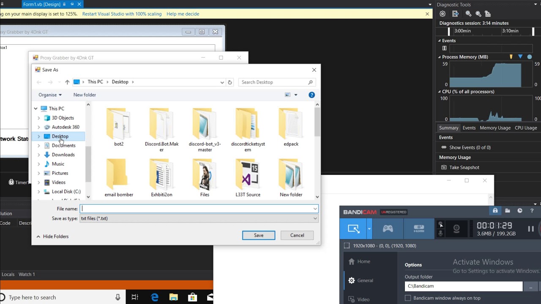This screenshot has height=304, width=541.
Task: Open Microsoft Edge from the taskbar
Action: [155, 297]
